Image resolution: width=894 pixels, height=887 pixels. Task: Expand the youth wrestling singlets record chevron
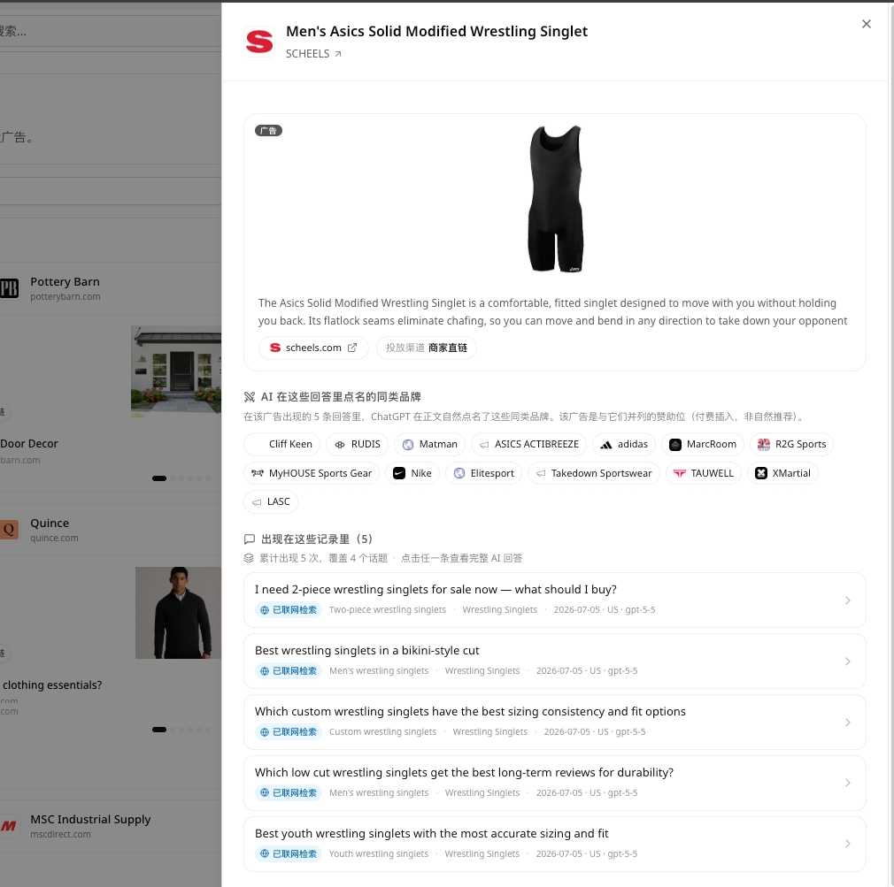click(x=848, y=844)
